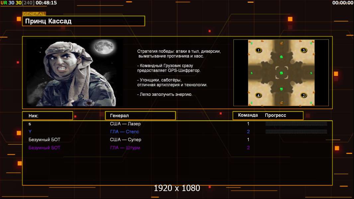Screen dimensions: 354x199
Task: Click start position 1 marker on minimap
Action: [259, 50]
